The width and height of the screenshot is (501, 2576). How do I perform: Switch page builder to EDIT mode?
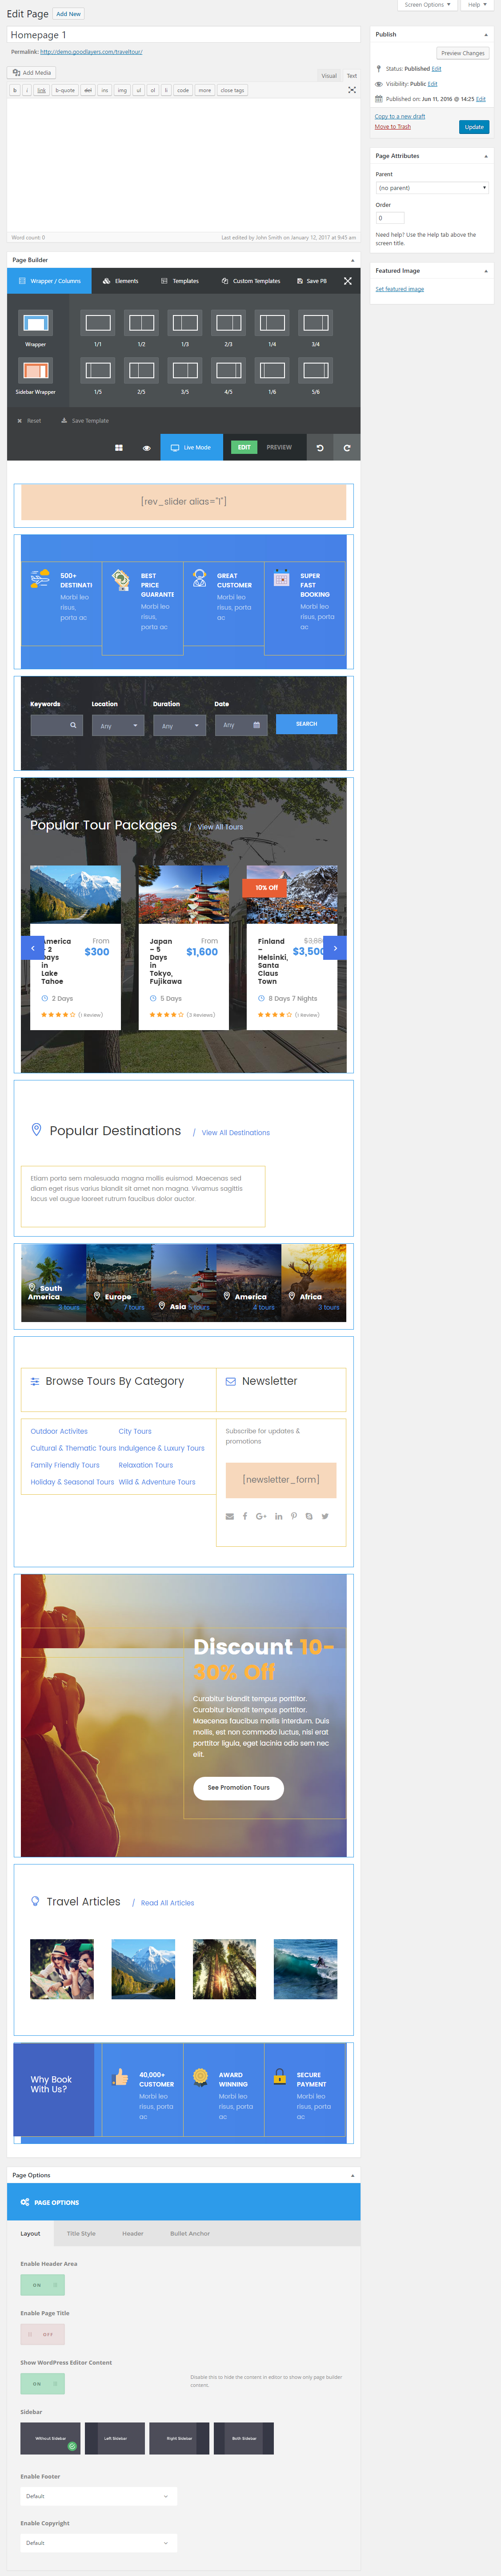(244, 447)
